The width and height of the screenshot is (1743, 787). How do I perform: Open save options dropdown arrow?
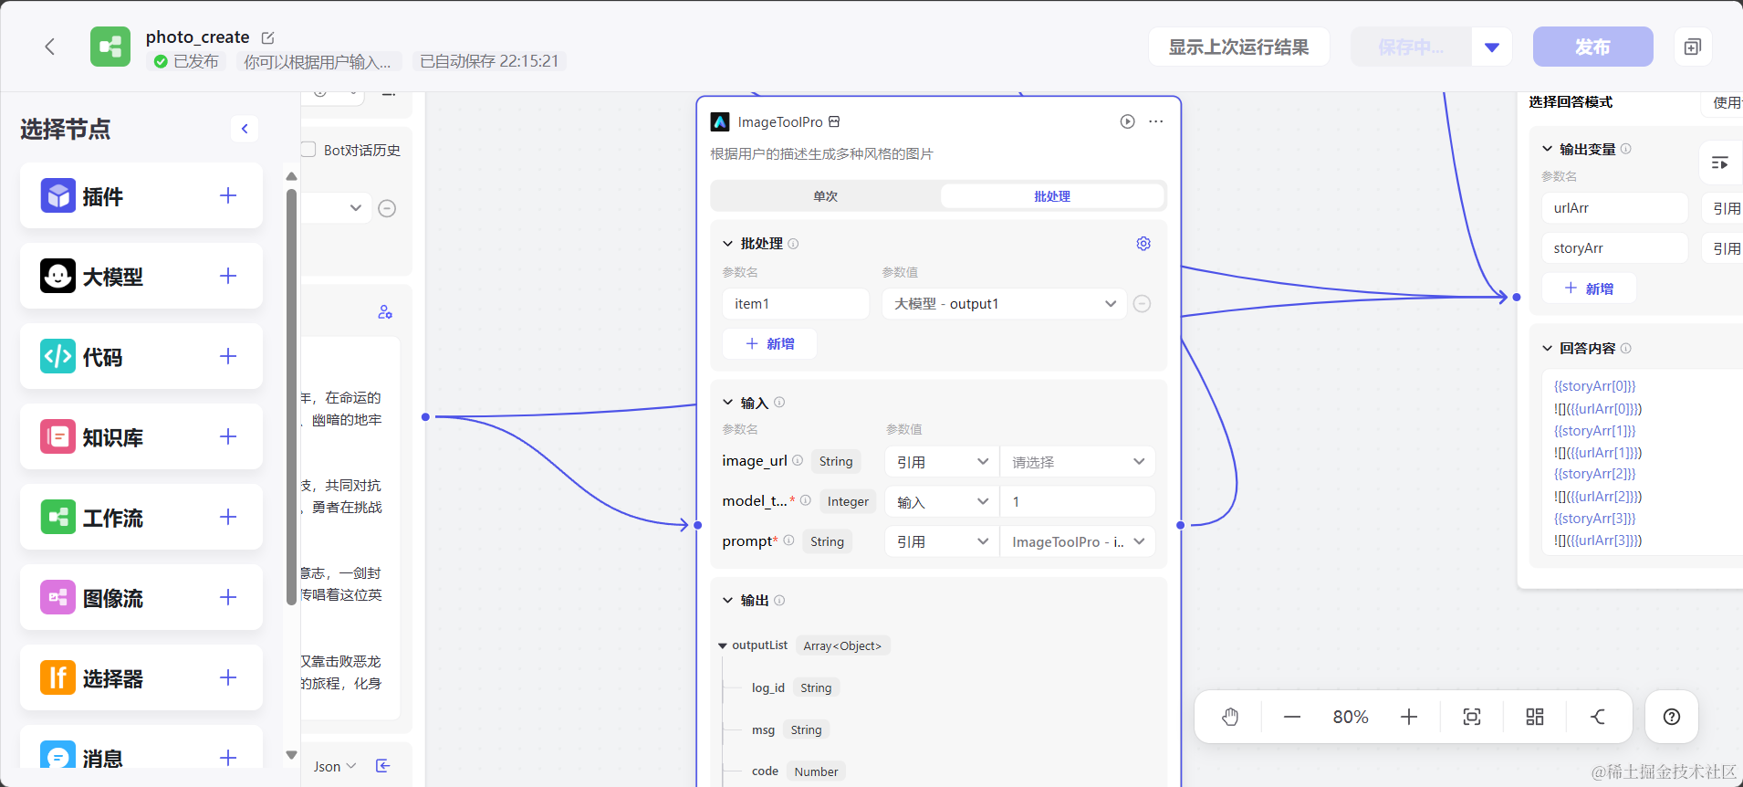point(1492,47)
